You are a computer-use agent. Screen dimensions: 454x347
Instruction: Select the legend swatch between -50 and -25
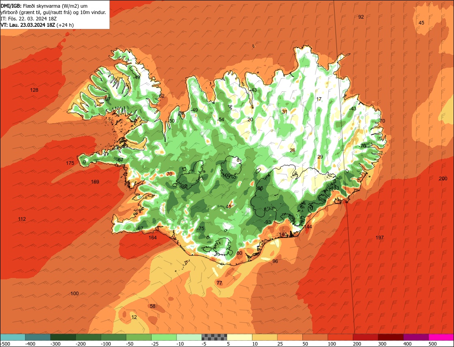(x=138, y=337)
